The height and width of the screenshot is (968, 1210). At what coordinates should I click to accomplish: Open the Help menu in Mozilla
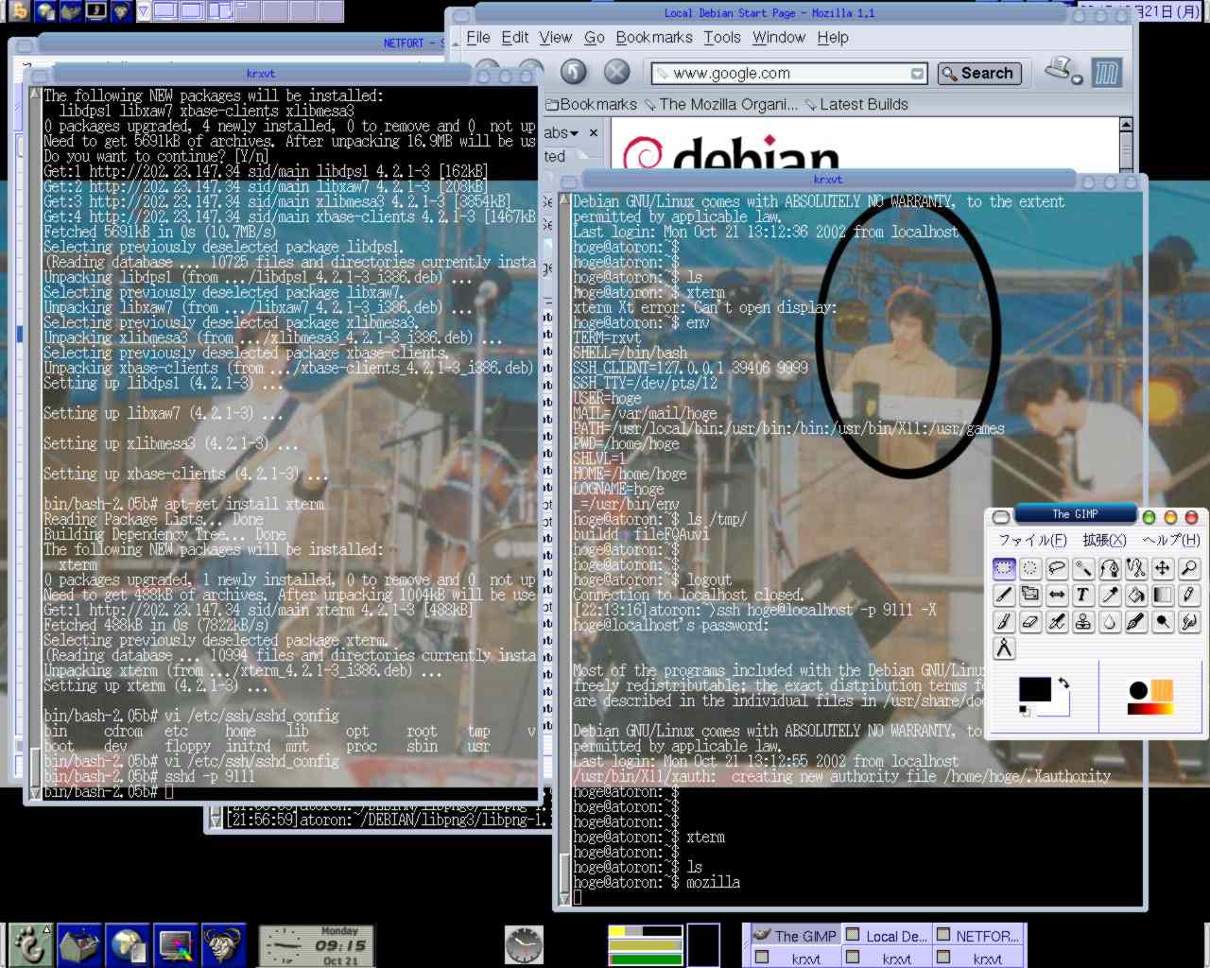pos(833,37)
